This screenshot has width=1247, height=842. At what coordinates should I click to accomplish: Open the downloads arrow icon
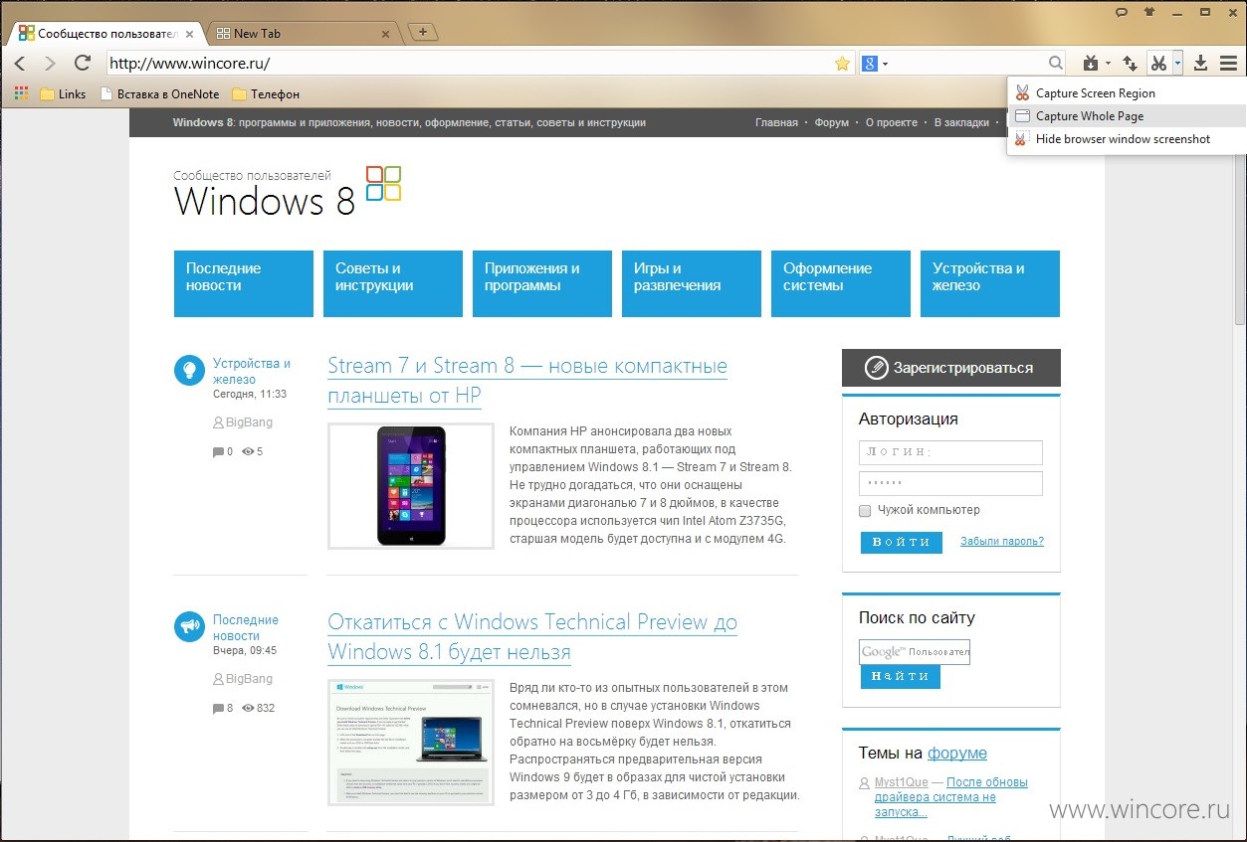coord(1200,64)
